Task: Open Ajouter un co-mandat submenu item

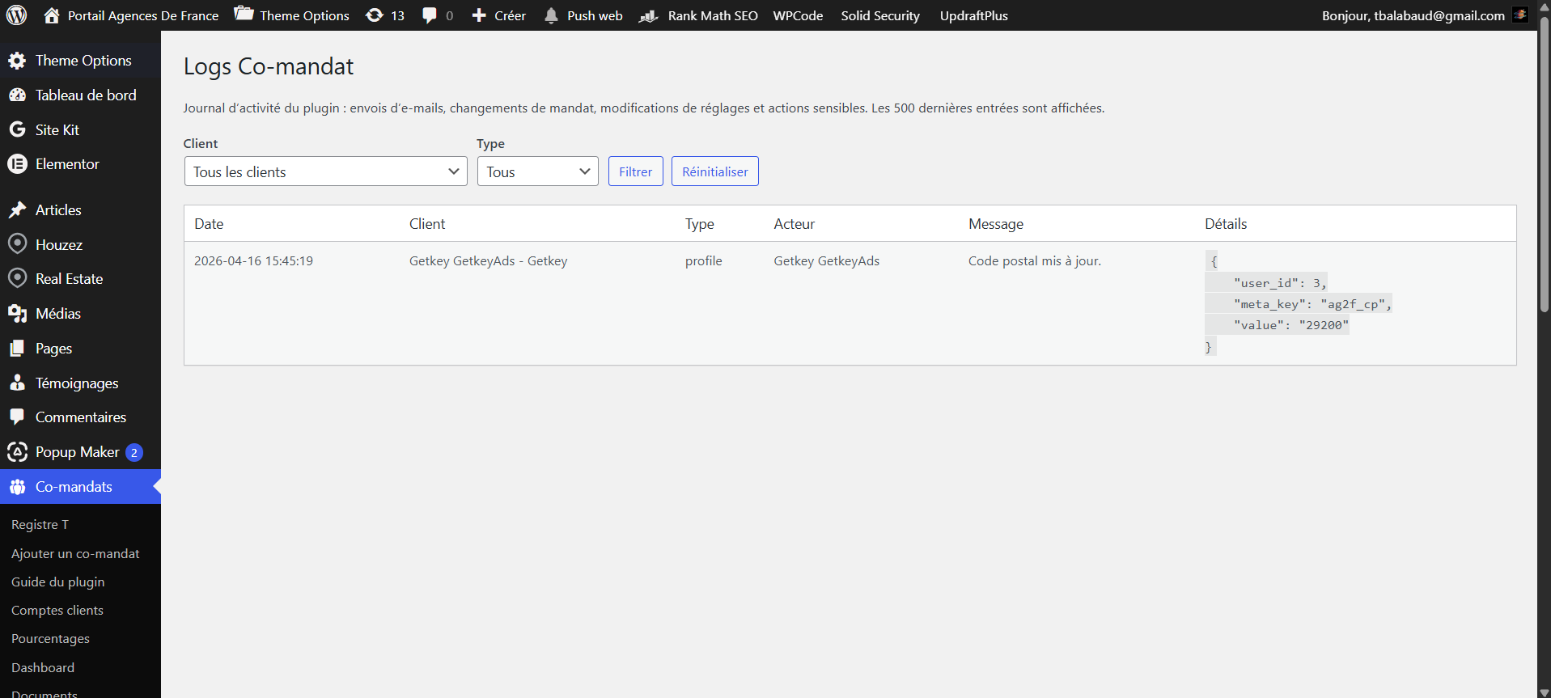Action: coord(75,554)
